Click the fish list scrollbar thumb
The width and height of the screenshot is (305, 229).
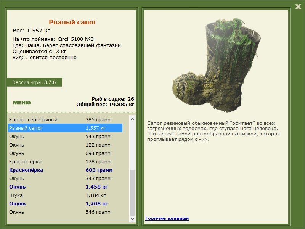(132, 193)
